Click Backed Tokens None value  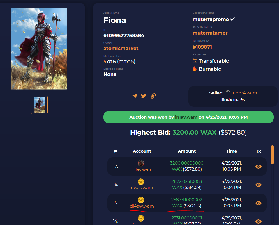click(x=110, y=74)
